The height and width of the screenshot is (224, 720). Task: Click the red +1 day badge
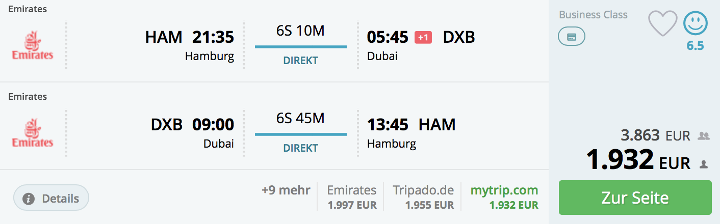point(423,37)
